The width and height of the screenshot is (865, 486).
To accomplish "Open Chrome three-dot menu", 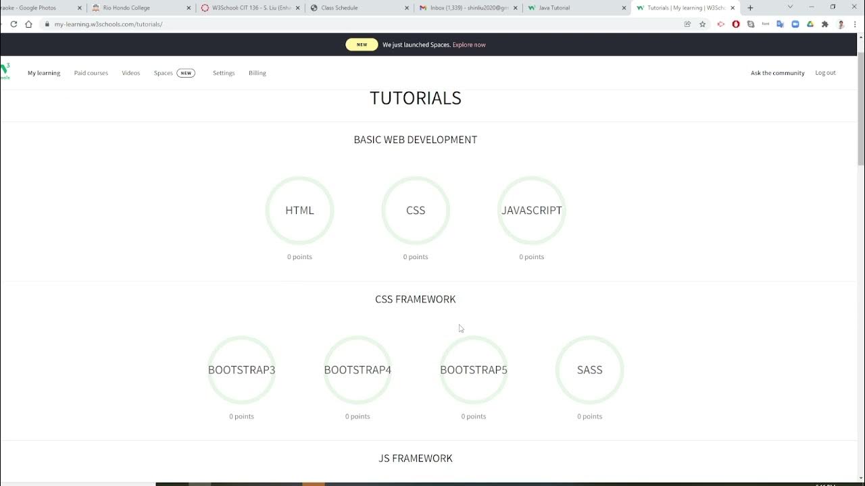I will coord(856,24).
